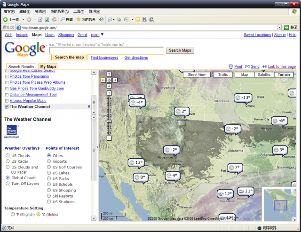Click Link to this page

[282, 67]
